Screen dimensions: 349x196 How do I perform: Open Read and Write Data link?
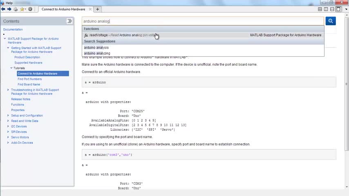coord(25,121)
